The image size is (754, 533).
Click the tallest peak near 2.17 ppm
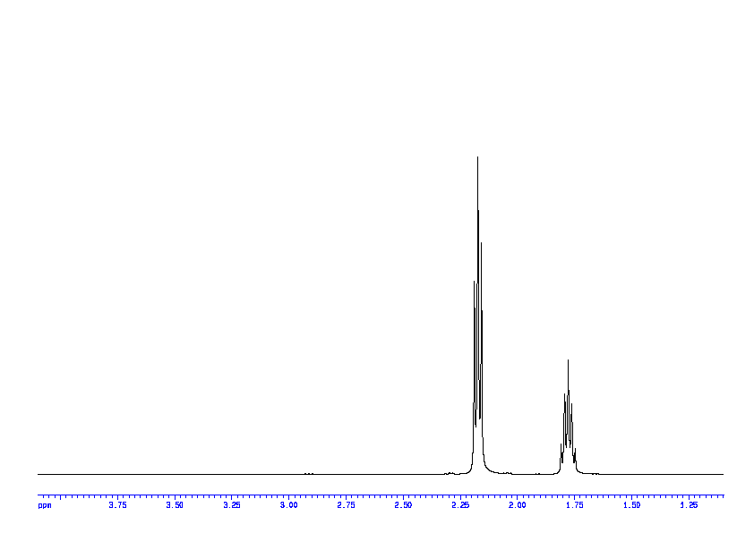477,158
